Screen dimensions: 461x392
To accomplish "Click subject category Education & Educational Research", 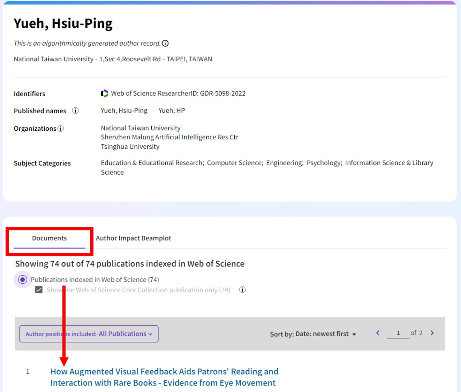I will point(152,163).
